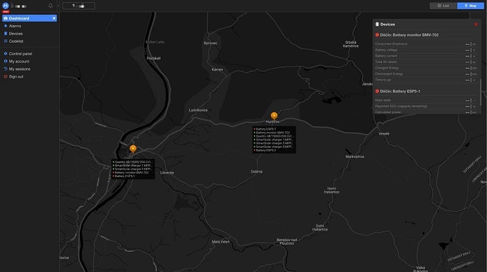Screen dimensions: 487x272
Task: Click the Ludvíkovice label on the map
Action: [198, 110]
